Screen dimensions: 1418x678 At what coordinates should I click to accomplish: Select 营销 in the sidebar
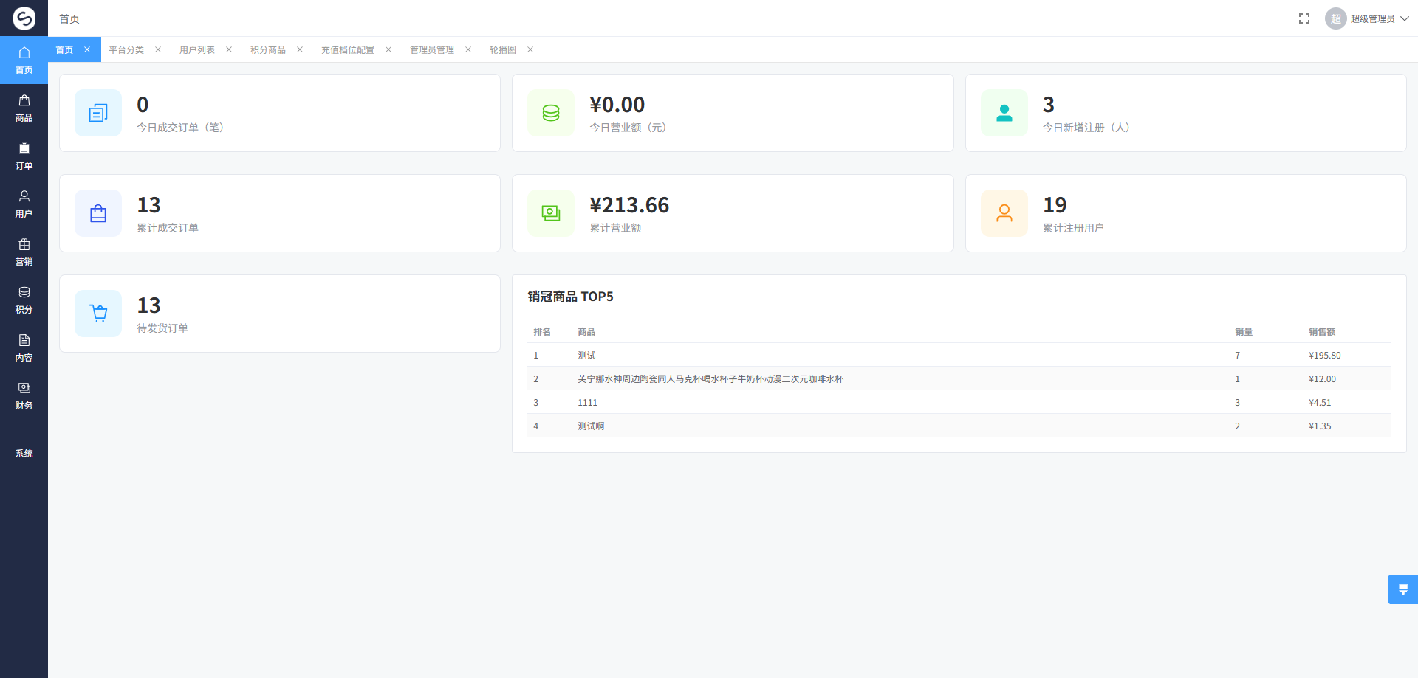coord(24,252)
